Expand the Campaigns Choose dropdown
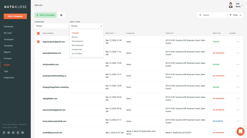The image size is (247, 138). pos(51,26)
